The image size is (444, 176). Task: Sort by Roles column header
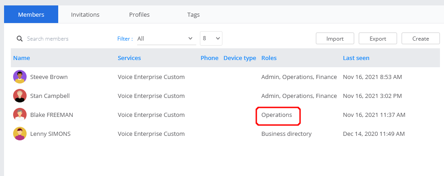coord(269,58)
